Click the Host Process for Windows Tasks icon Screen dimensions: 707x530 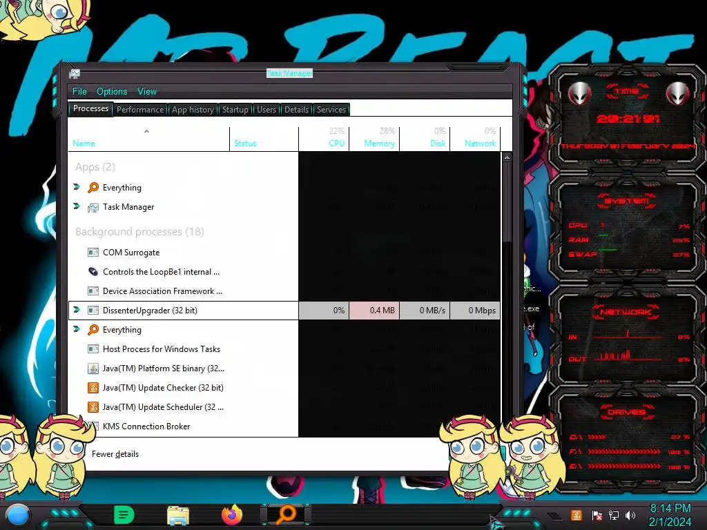click(x=93, y=349)
